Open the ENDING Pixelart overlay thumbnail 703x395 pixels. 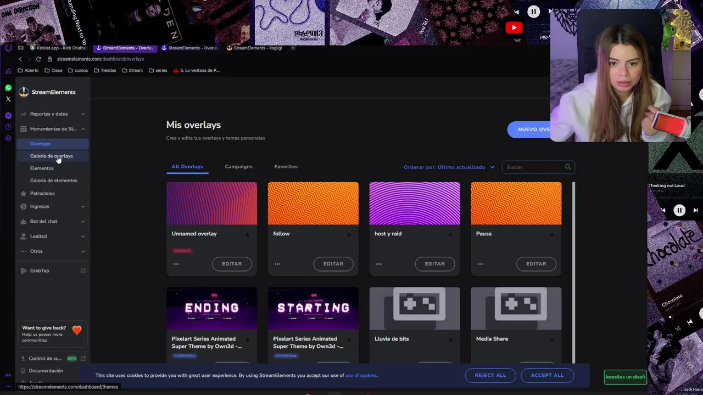[x=211, y=308]
